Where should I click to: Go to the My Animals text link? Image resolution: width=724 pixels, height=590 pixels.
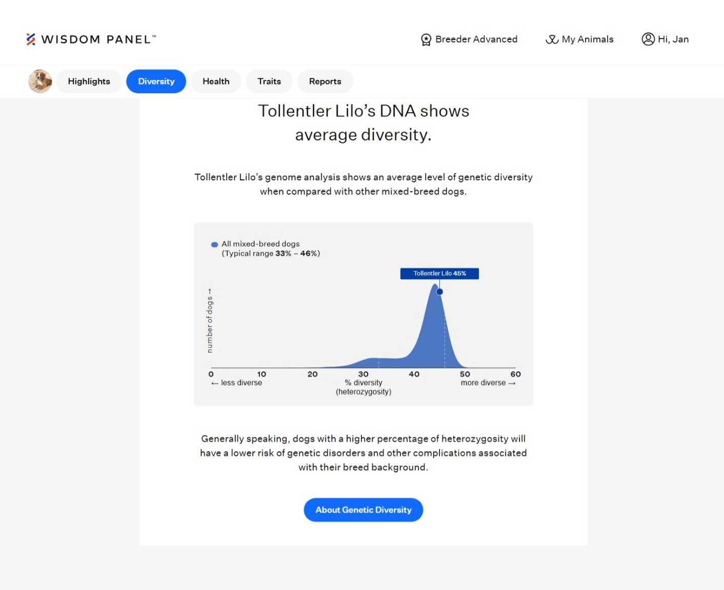(x=587, y=39)
